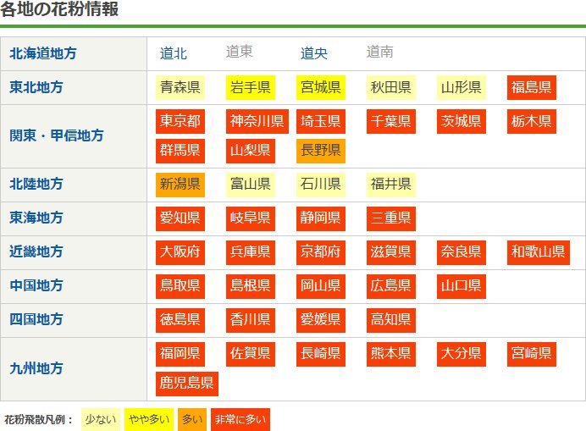This screenshot has height=431, width=586.
Task: Select 宮城県 in the Tohoku row
Action: tap(321, 87)
